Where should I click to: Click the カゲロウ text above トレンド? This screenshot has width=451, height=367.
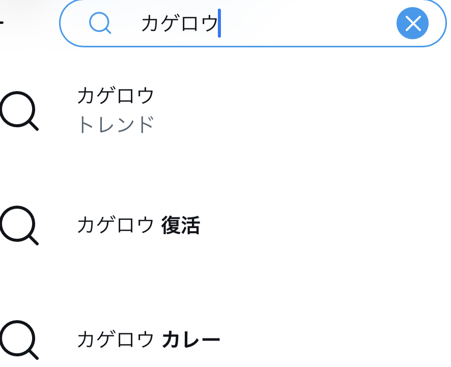116,96
